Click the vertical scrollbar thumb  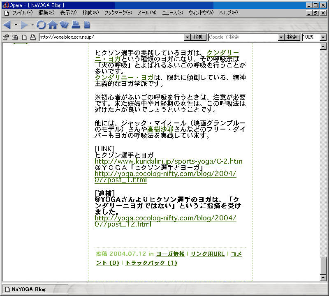coord(323,266)
